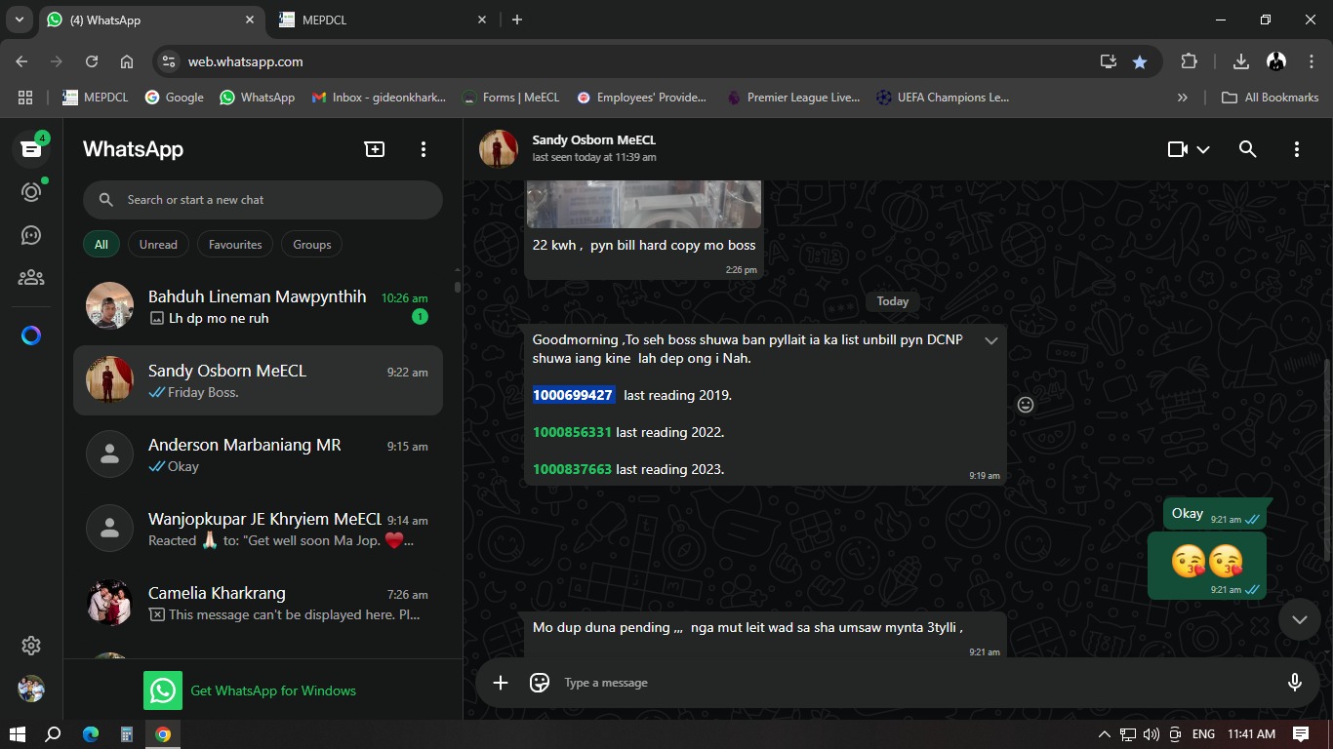Start a video call with camera icon
This screenshot has width=1333, height=749.
coord(1178,149)
